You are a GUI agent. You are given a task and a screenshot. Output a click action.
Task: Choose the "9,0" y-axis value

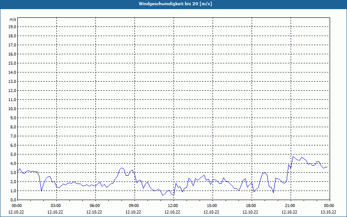pos(13,118)
